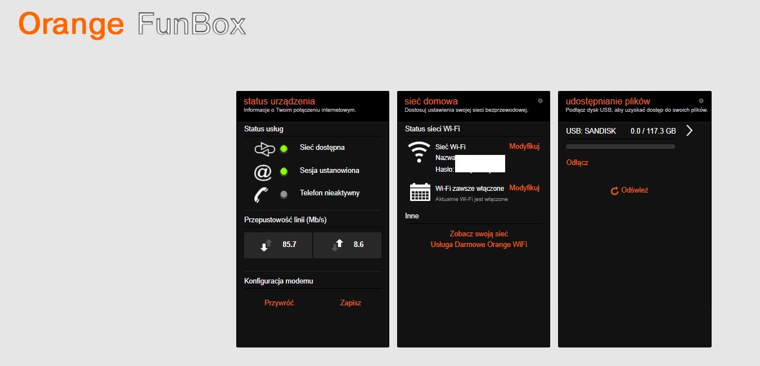Click the USB: SANDISK drive label
This screenshot has width=760, height=366.
(x=591, y=131)
